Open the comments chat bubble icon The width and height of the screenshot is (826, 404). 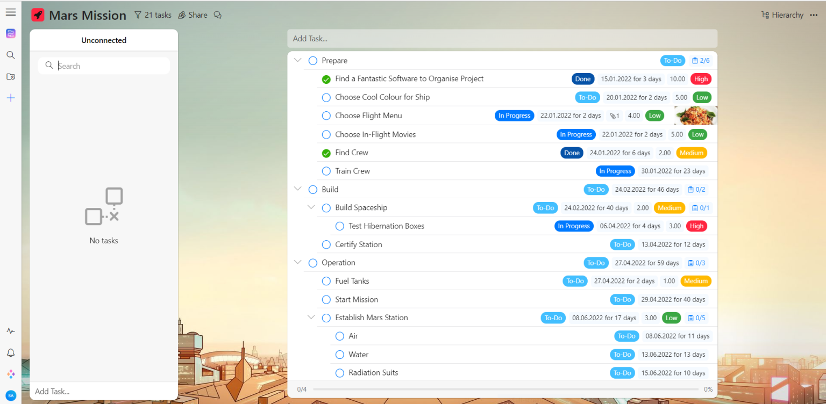(218, 15)
